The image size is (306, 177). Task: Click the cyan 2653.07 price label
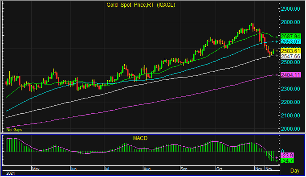coord(290,41)
